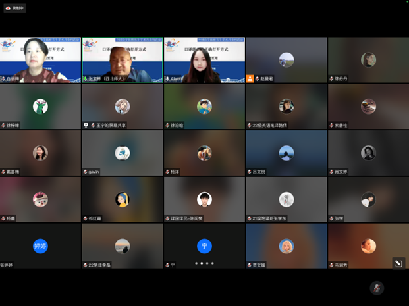Select the video tile of Allen
Viewport: 409px width, 306px height.
[x=204, y=60]
